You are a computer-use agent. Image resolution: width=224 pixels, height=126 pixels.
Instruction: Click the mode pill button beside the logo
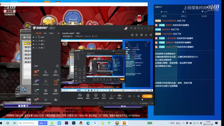[52, 28]
